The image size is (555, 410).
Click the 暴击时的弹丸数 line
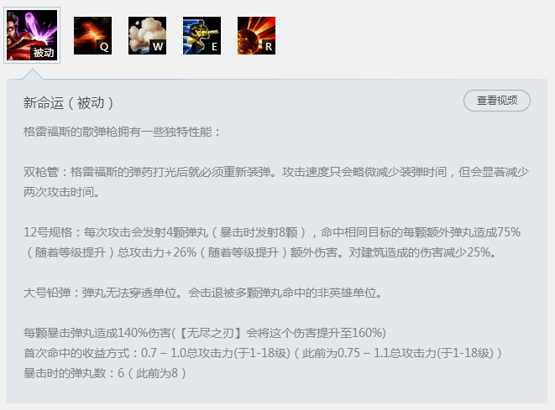pos(105,373)
